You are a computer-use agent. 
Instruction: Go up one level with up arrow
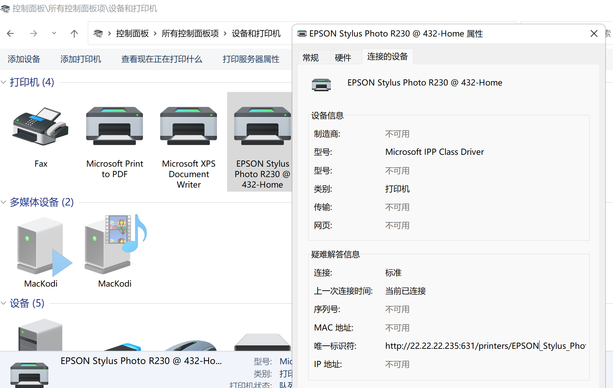[74, 33]
